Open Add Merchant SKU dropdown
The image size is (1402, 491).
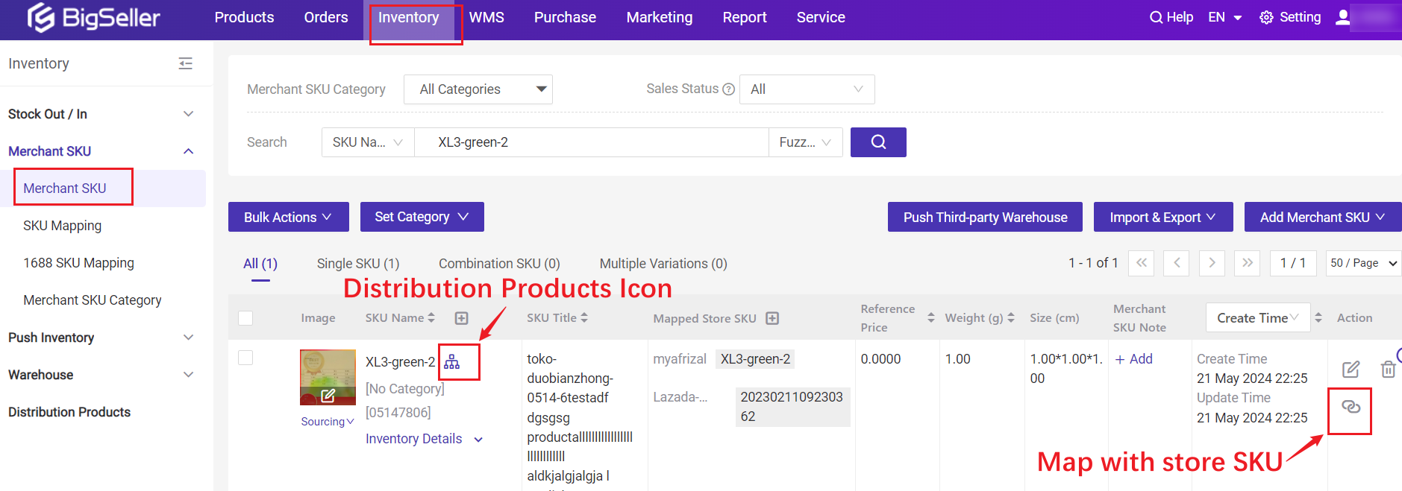(1323, 217)
